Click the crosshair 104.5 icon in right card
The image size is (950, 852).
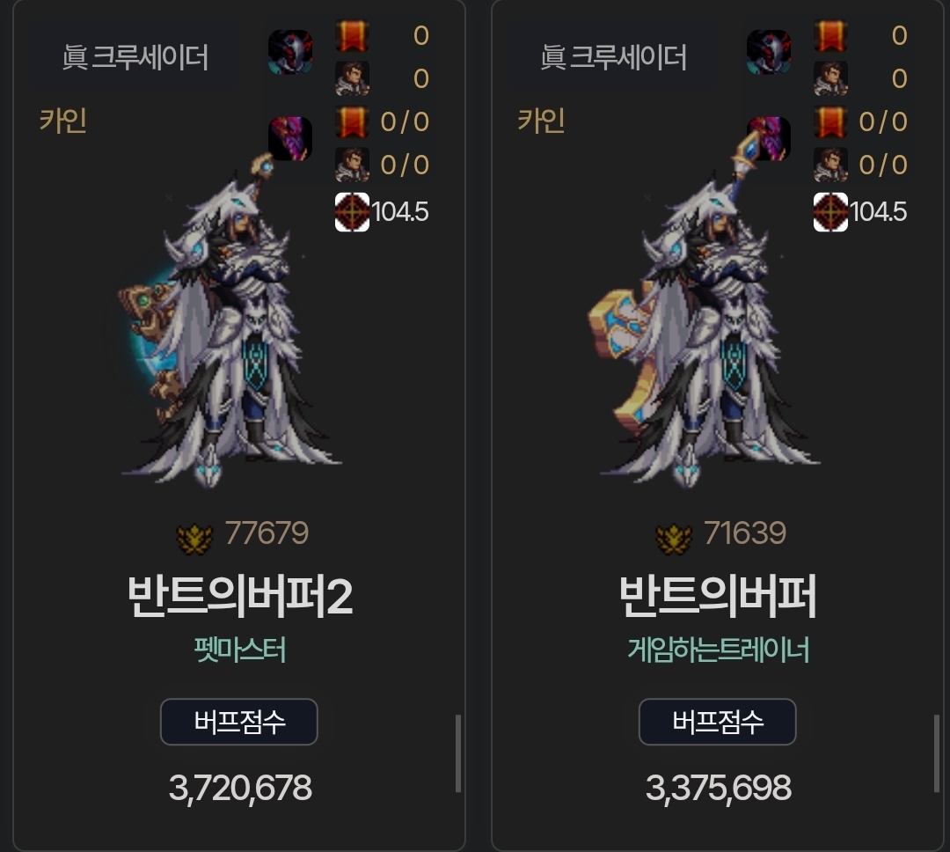(x=830, y=211)
